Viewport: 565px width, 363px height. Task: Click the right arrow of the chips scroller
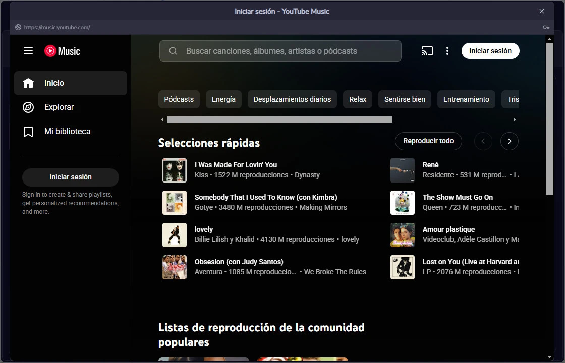(x=514, y=119)
